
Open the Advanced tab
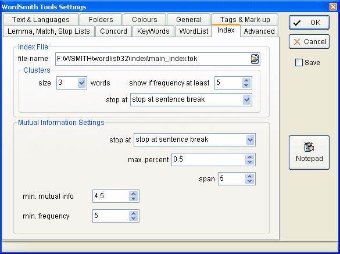(x=259, y=31)
